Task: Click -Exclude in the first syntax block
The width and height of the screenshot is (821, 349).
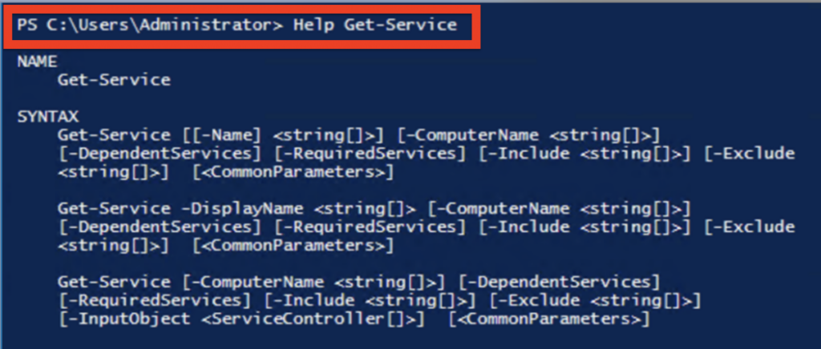Action: pyautogui.click(x=754, y=153)
